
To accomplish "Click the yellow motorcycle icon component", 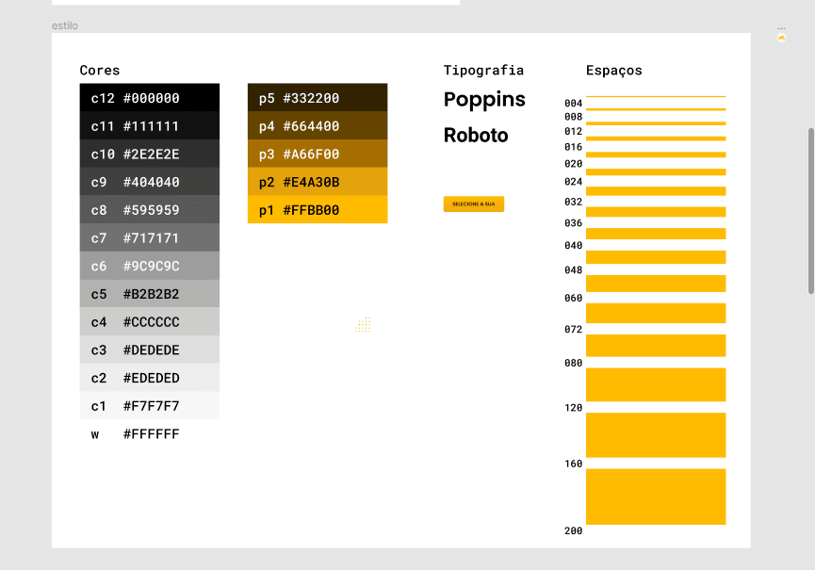I will click(781, 38).
